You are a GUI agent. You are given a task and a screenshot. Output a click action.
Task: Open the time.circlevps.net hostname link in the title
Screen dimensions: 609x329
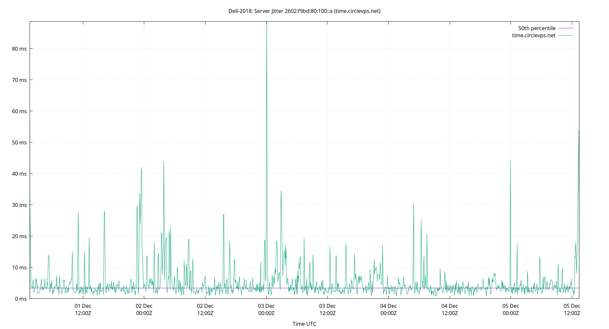[357, 11]
